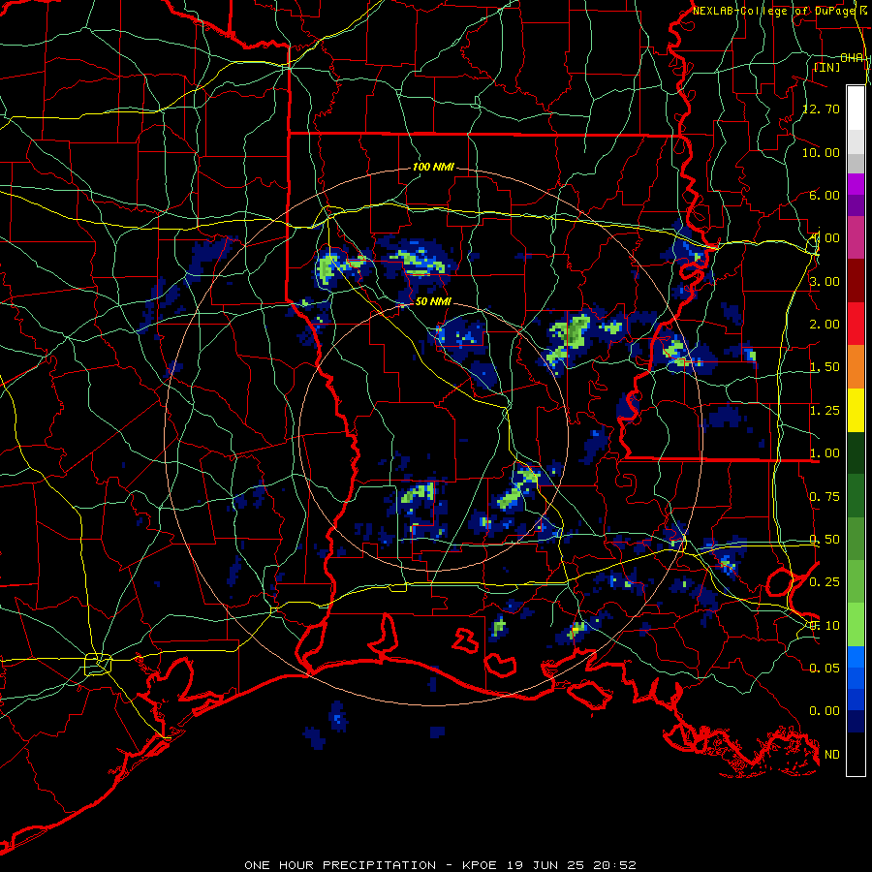Viewport: 872px width, 872px height.
Task: Click the 1.25 legend value
Action: 825,411
